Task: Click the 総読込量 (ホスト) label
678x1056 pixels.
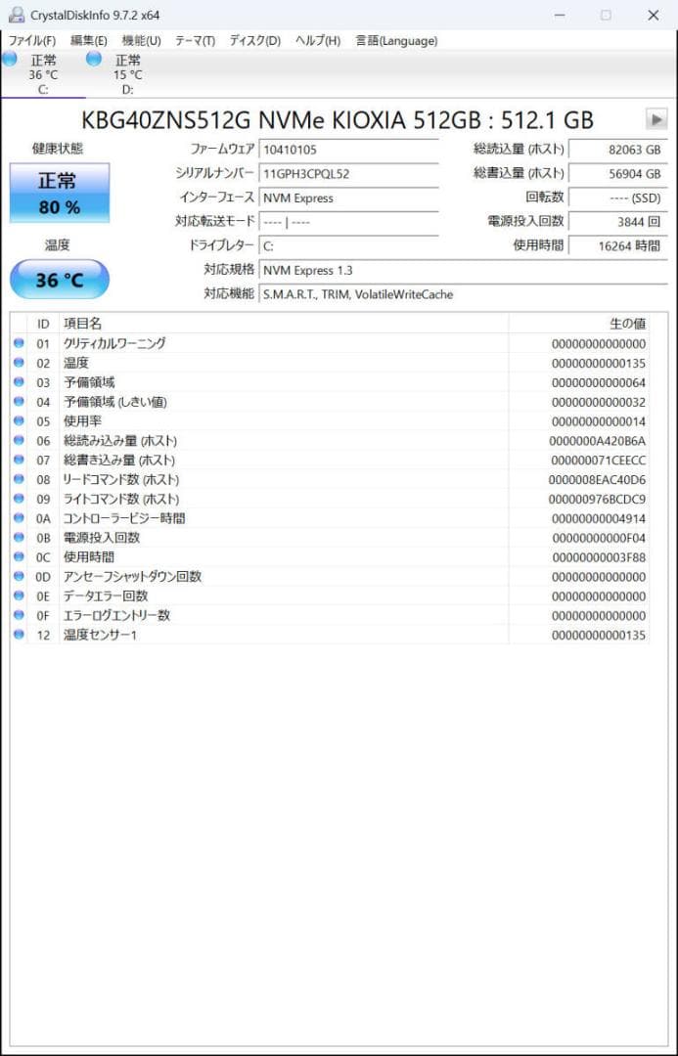Action: point(519,149)
